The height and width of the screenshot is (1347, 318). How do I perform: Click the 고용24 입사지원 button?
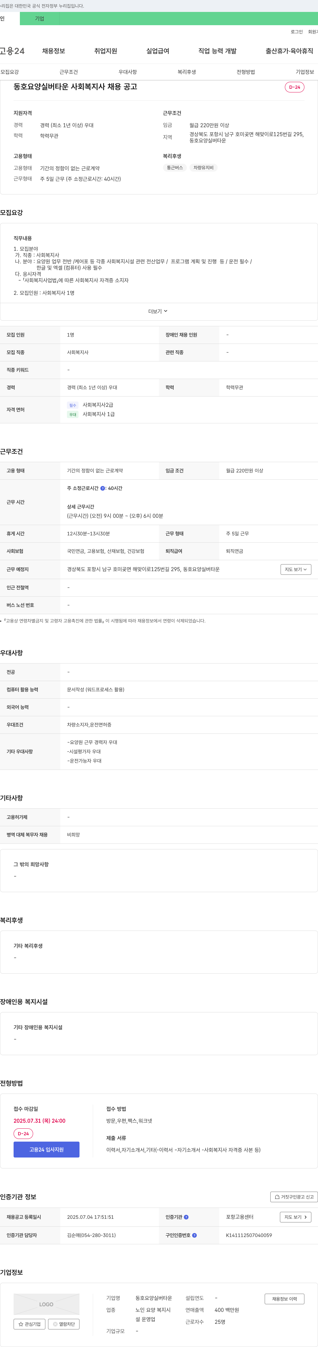point(47,1149)
